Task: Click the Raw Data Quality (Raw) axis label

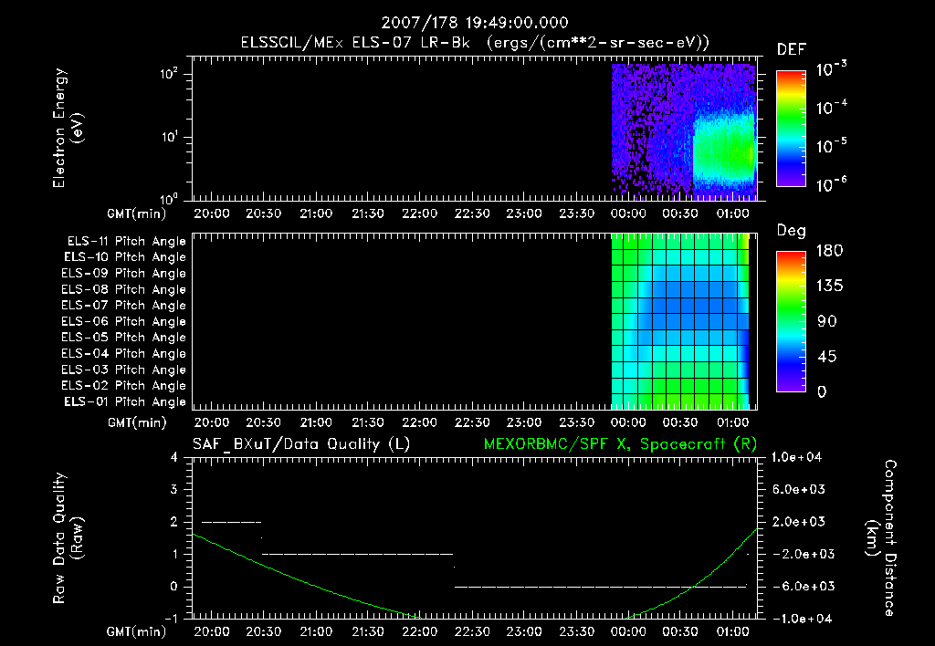Action: click(x=68, y=538)
